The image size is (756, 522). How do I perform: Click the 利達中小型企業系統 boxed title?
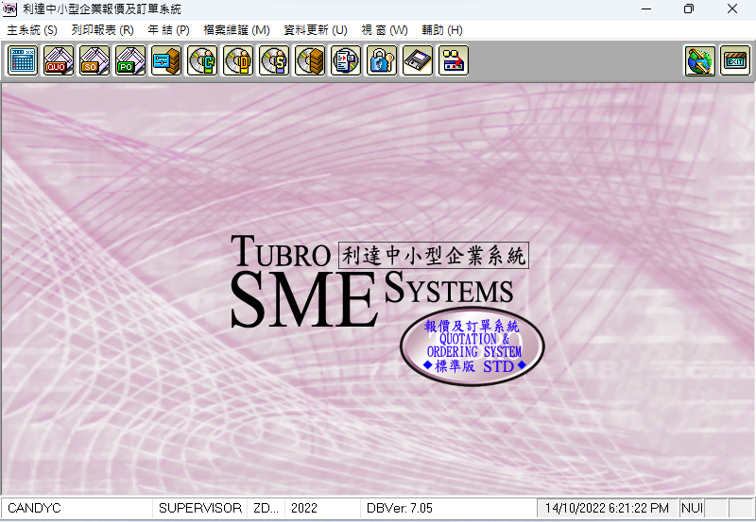434,255
